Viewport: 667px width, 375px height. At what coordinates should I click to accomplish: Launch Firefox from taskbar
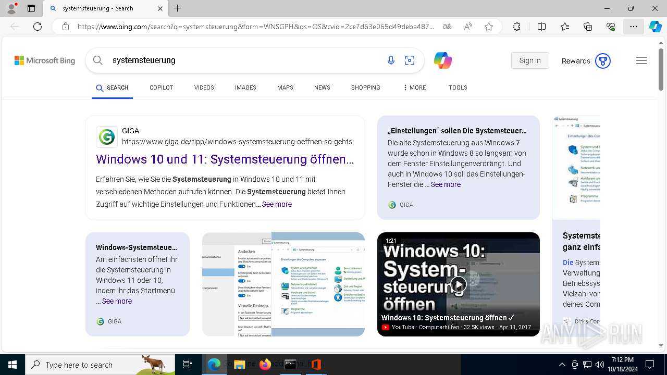pos(265,365)
